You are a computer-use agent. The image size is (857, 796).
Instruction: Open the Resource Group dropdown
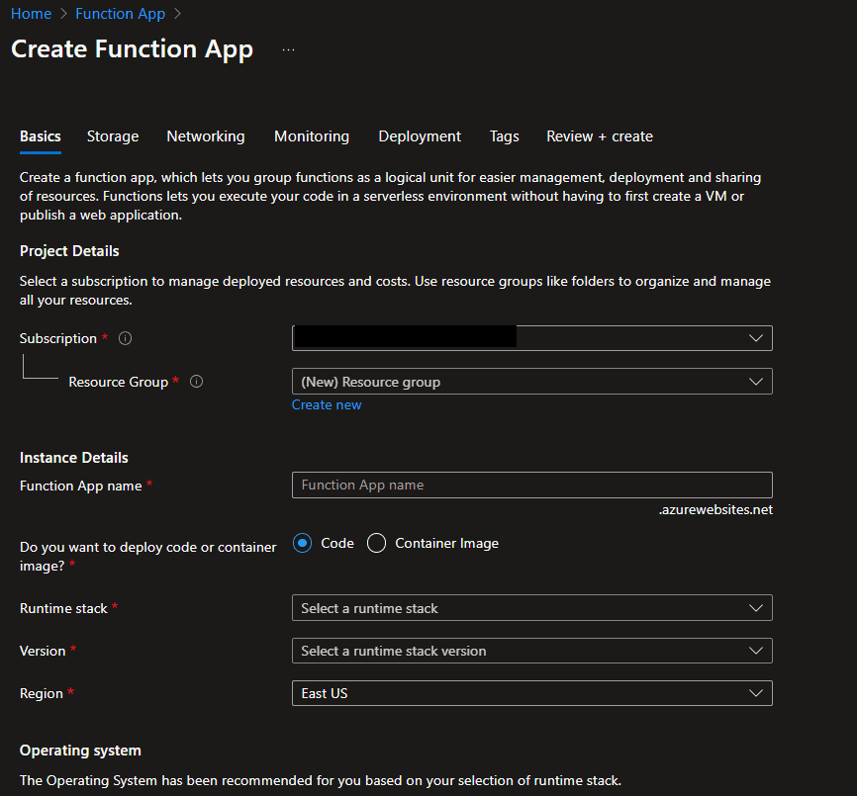[x=531, y=382]
